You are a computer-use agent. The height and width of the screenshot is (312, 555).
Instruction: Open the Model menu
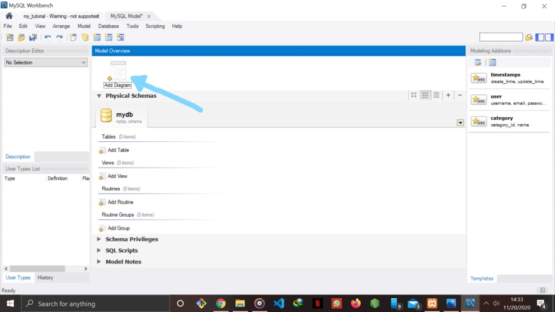click(x=84, y=26)
